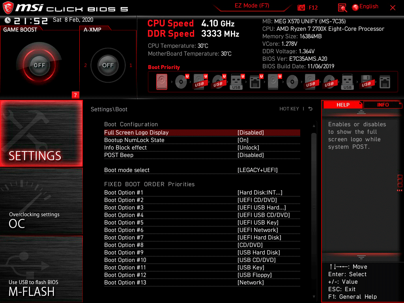Open Boot Option #2 UEFI CD/DVD value
Image resolution: width=404 pixels, height=303 pixels.
tap(257, 200)
